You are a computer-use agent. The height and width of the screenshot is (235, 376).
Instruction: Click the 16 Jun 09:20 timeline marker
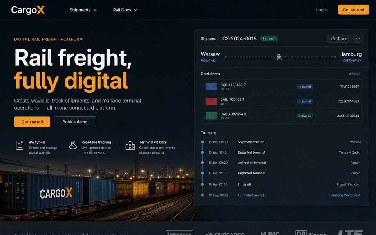[202, 163]
